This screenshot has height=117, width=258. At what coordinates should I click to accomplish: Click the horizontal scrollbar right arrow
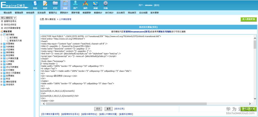(x=250, y=104)
